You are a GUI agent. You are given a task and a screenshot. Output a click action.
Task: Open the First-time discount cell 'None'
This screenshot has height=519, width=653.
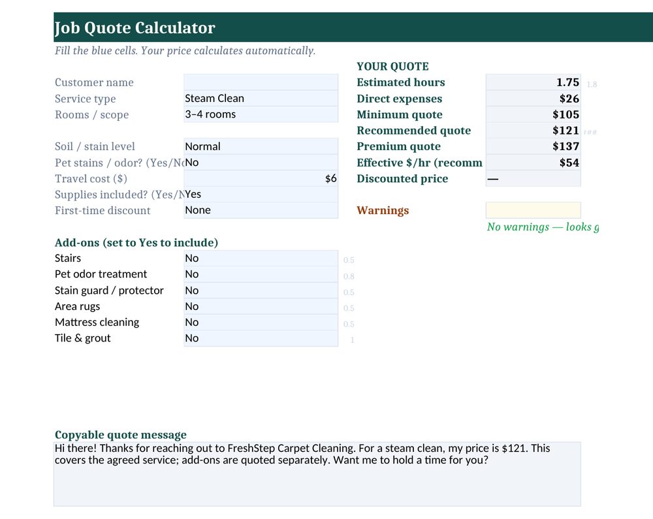click(x=261, y=210)
